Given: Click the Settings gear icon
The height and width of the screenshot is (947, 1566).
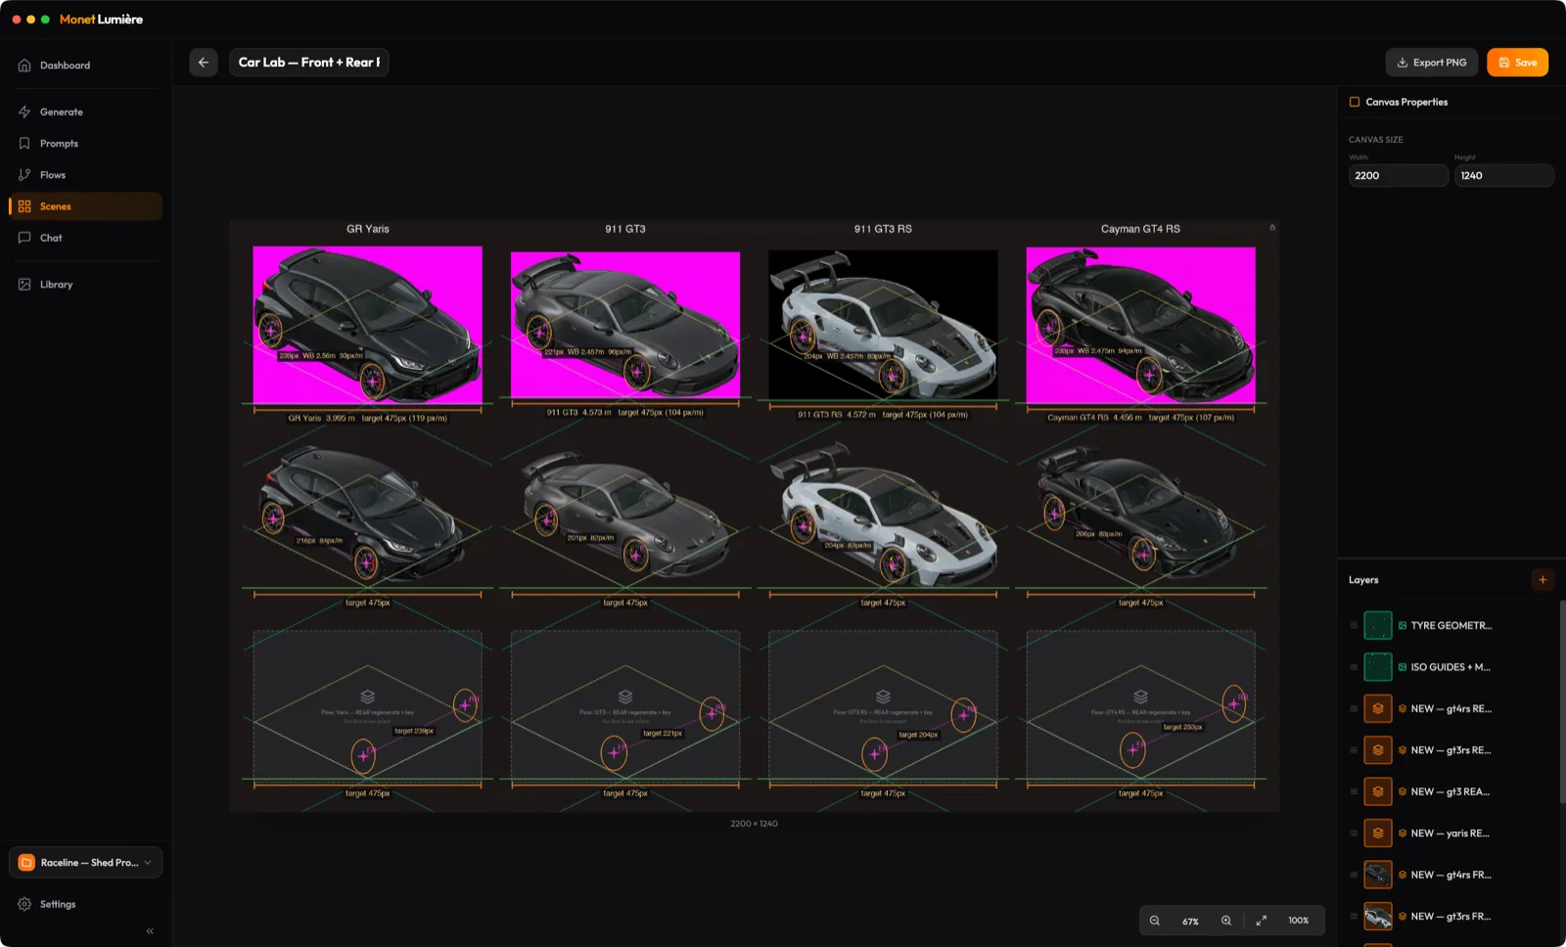Looking at the screenshot, I should click(24, 904).
